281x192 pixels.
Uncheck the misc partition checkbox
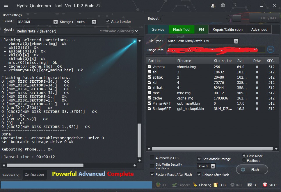(x=149, y=93)
